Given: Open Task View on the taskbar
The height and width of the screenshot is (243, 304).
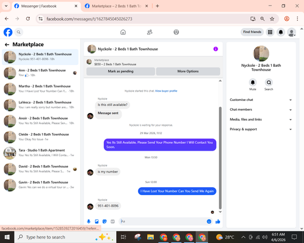Looking at the screenshot, I should click(x=123, y=237).
